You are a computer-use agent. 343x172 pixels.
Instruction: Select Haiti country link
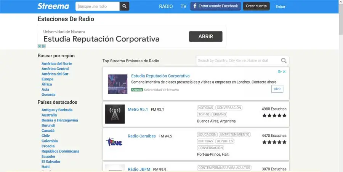pos(45,167)
